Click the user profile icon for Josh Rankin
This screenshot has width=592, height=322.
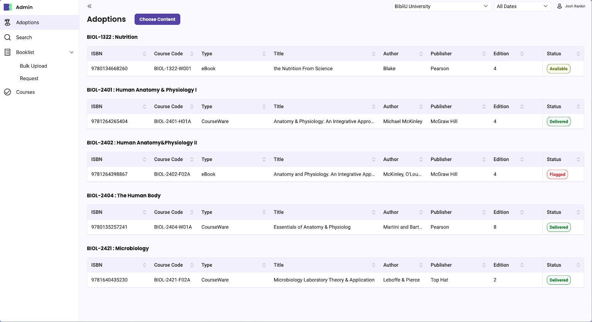[x=559, y=6]
